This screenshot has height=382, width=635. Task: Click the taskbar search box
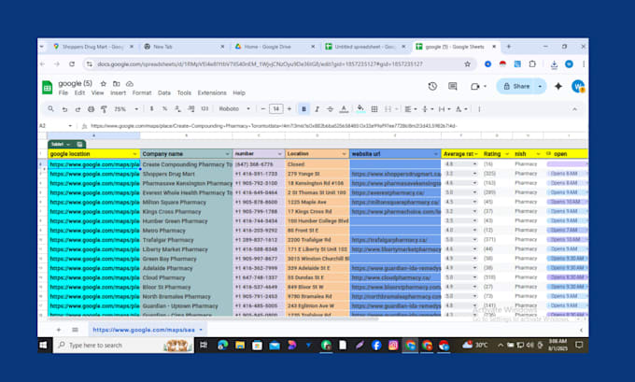(x=123, y=346)
